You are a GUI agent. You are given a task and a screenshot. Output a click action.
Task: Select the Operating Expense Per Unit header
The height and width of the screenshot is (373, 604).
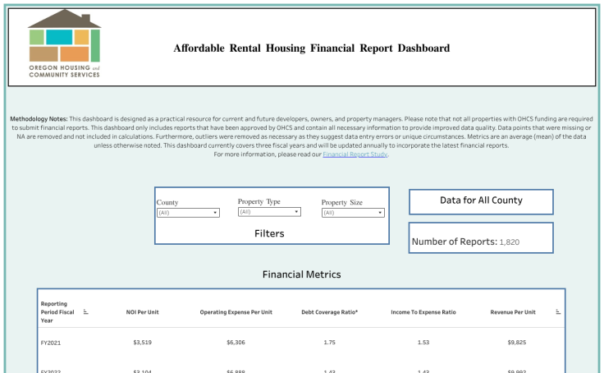[x=236, y=312]
